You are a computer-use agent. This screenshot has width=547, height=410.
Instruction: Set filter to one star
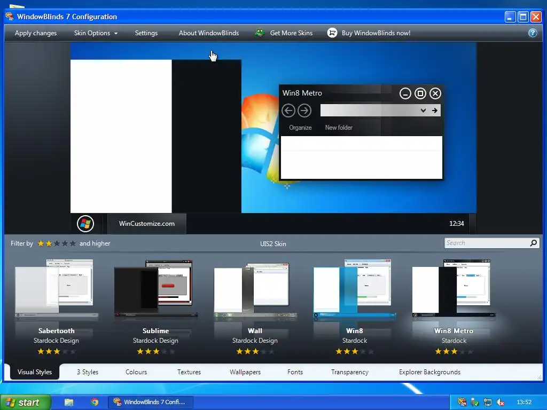click(x=41, y=243)
